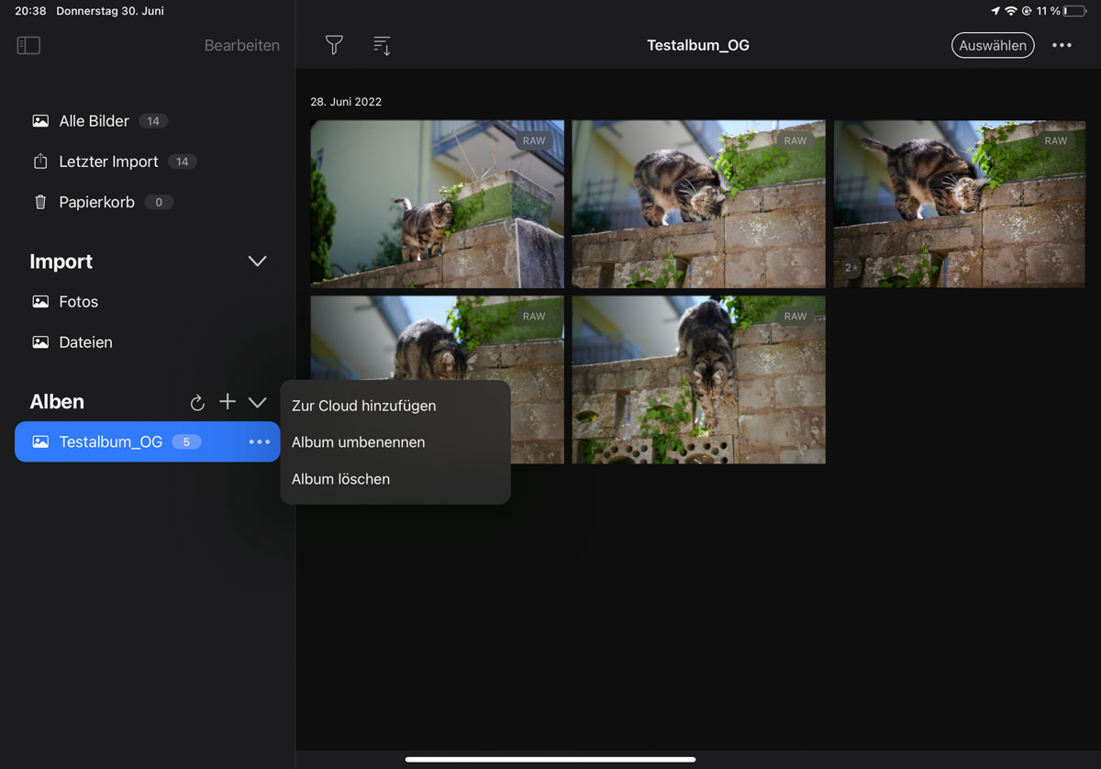Screen dimensions: 1101x769
Task: Click the top-right three-dots more options
Action: coord(1062,45)
